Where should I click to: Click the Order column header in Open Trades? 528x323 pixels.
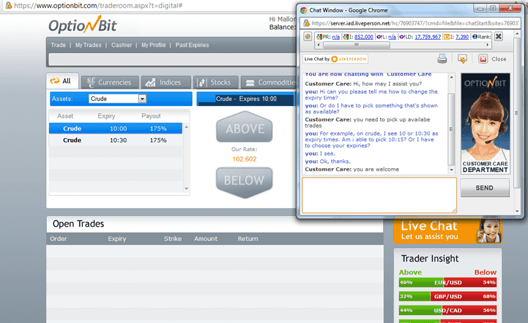[58, 238]
